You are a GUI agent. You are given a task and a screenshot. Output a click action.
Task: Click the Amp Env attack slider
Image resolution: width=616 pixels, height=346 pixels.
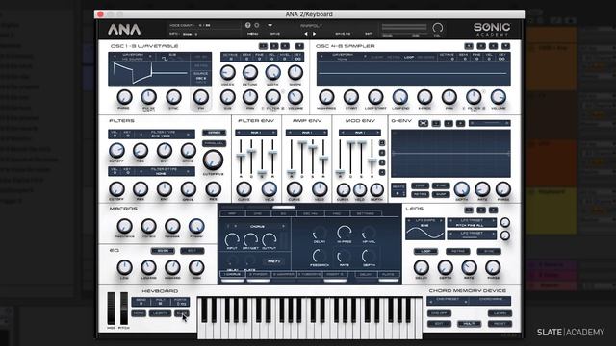292,173
